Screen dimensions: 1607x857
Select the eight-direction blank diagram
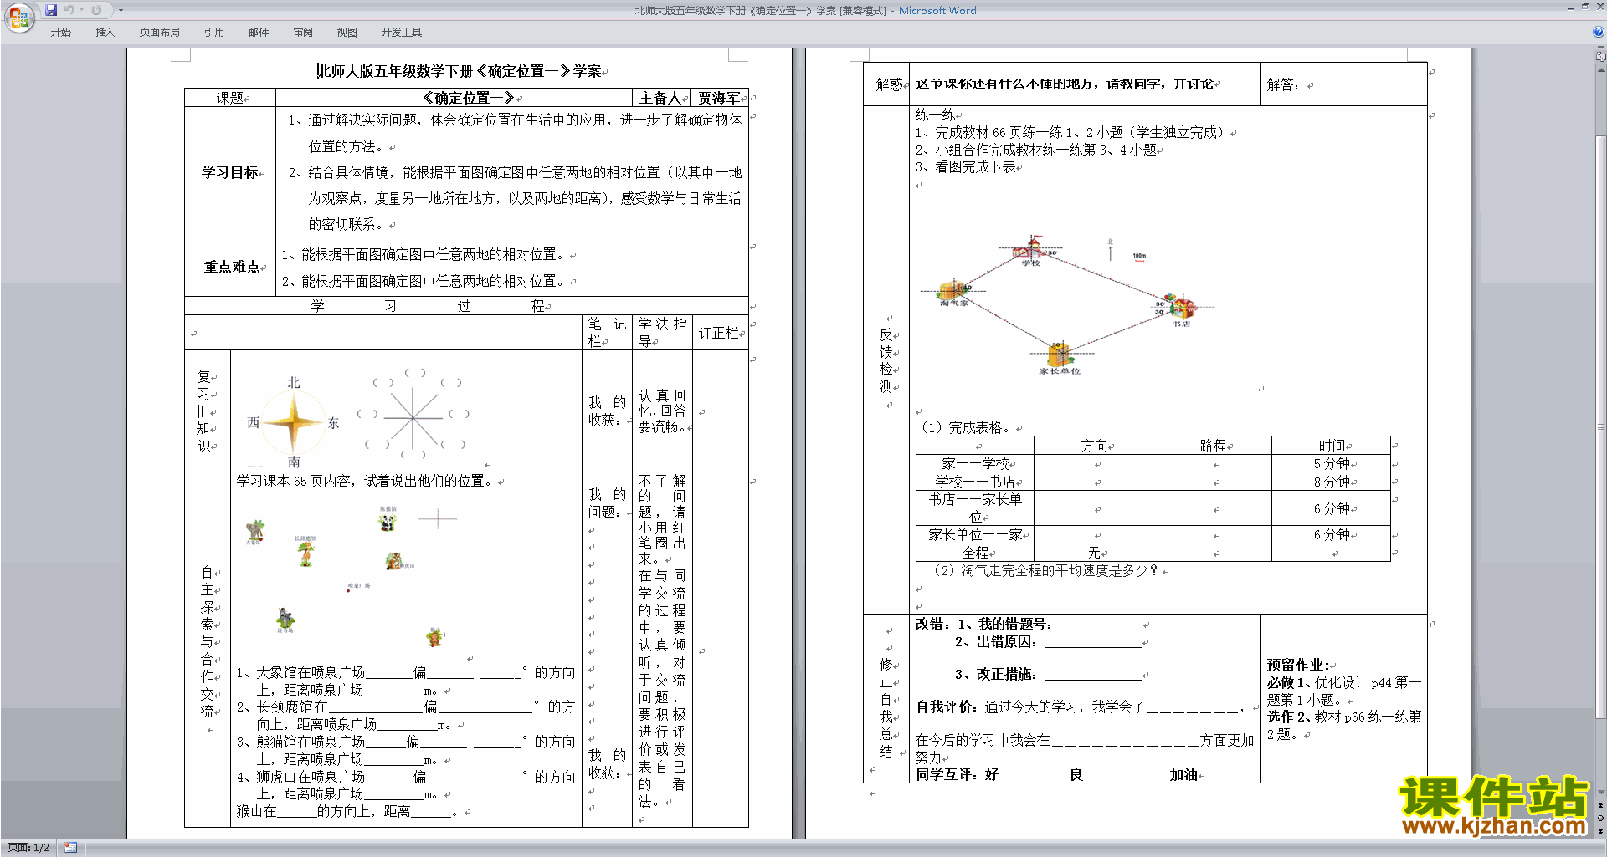pyautogui.click(x=413, y=416)
